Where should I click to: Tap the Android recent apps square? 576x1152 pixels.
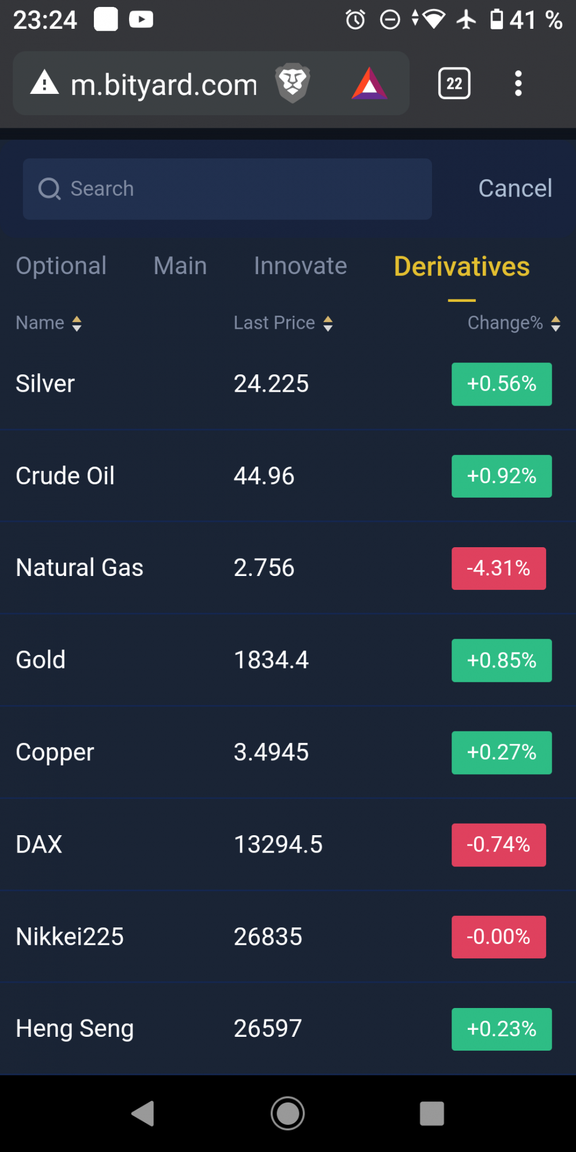(x=432, y=1113)
